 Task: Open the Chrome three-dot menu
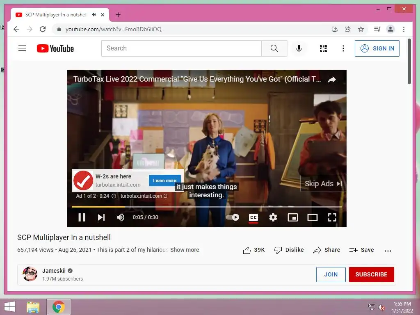404,29
